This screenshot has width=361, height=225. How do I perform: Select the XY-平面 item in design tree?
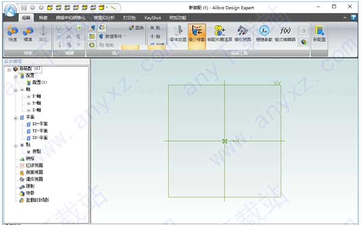[37, 124]
